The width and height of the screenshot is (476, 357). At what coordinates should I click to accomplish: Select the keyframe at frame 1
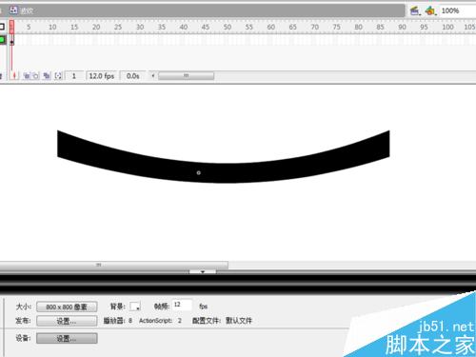click(12, 41)
